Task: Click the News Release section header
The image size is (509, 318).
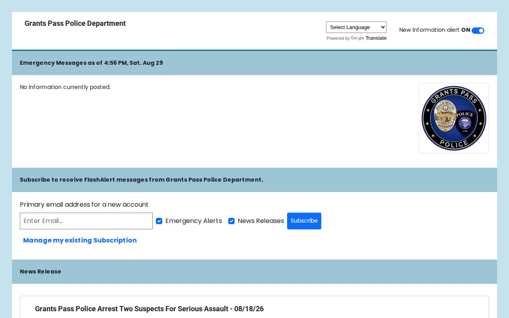Action: tap(41, 271)
